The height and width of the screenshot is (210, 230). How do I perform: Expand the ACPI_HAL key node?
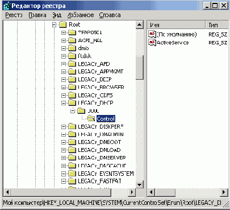[x=64, y=40]
